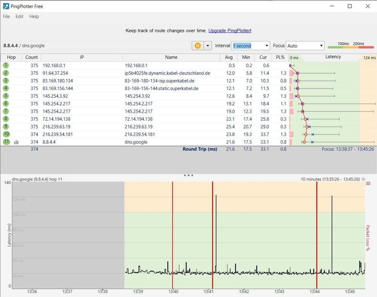Image resolution: width=377 pixels, height=297 pixels.
Task: Expand the 10 minutes timeline range chevron
Action: click(x=363, y=179)
